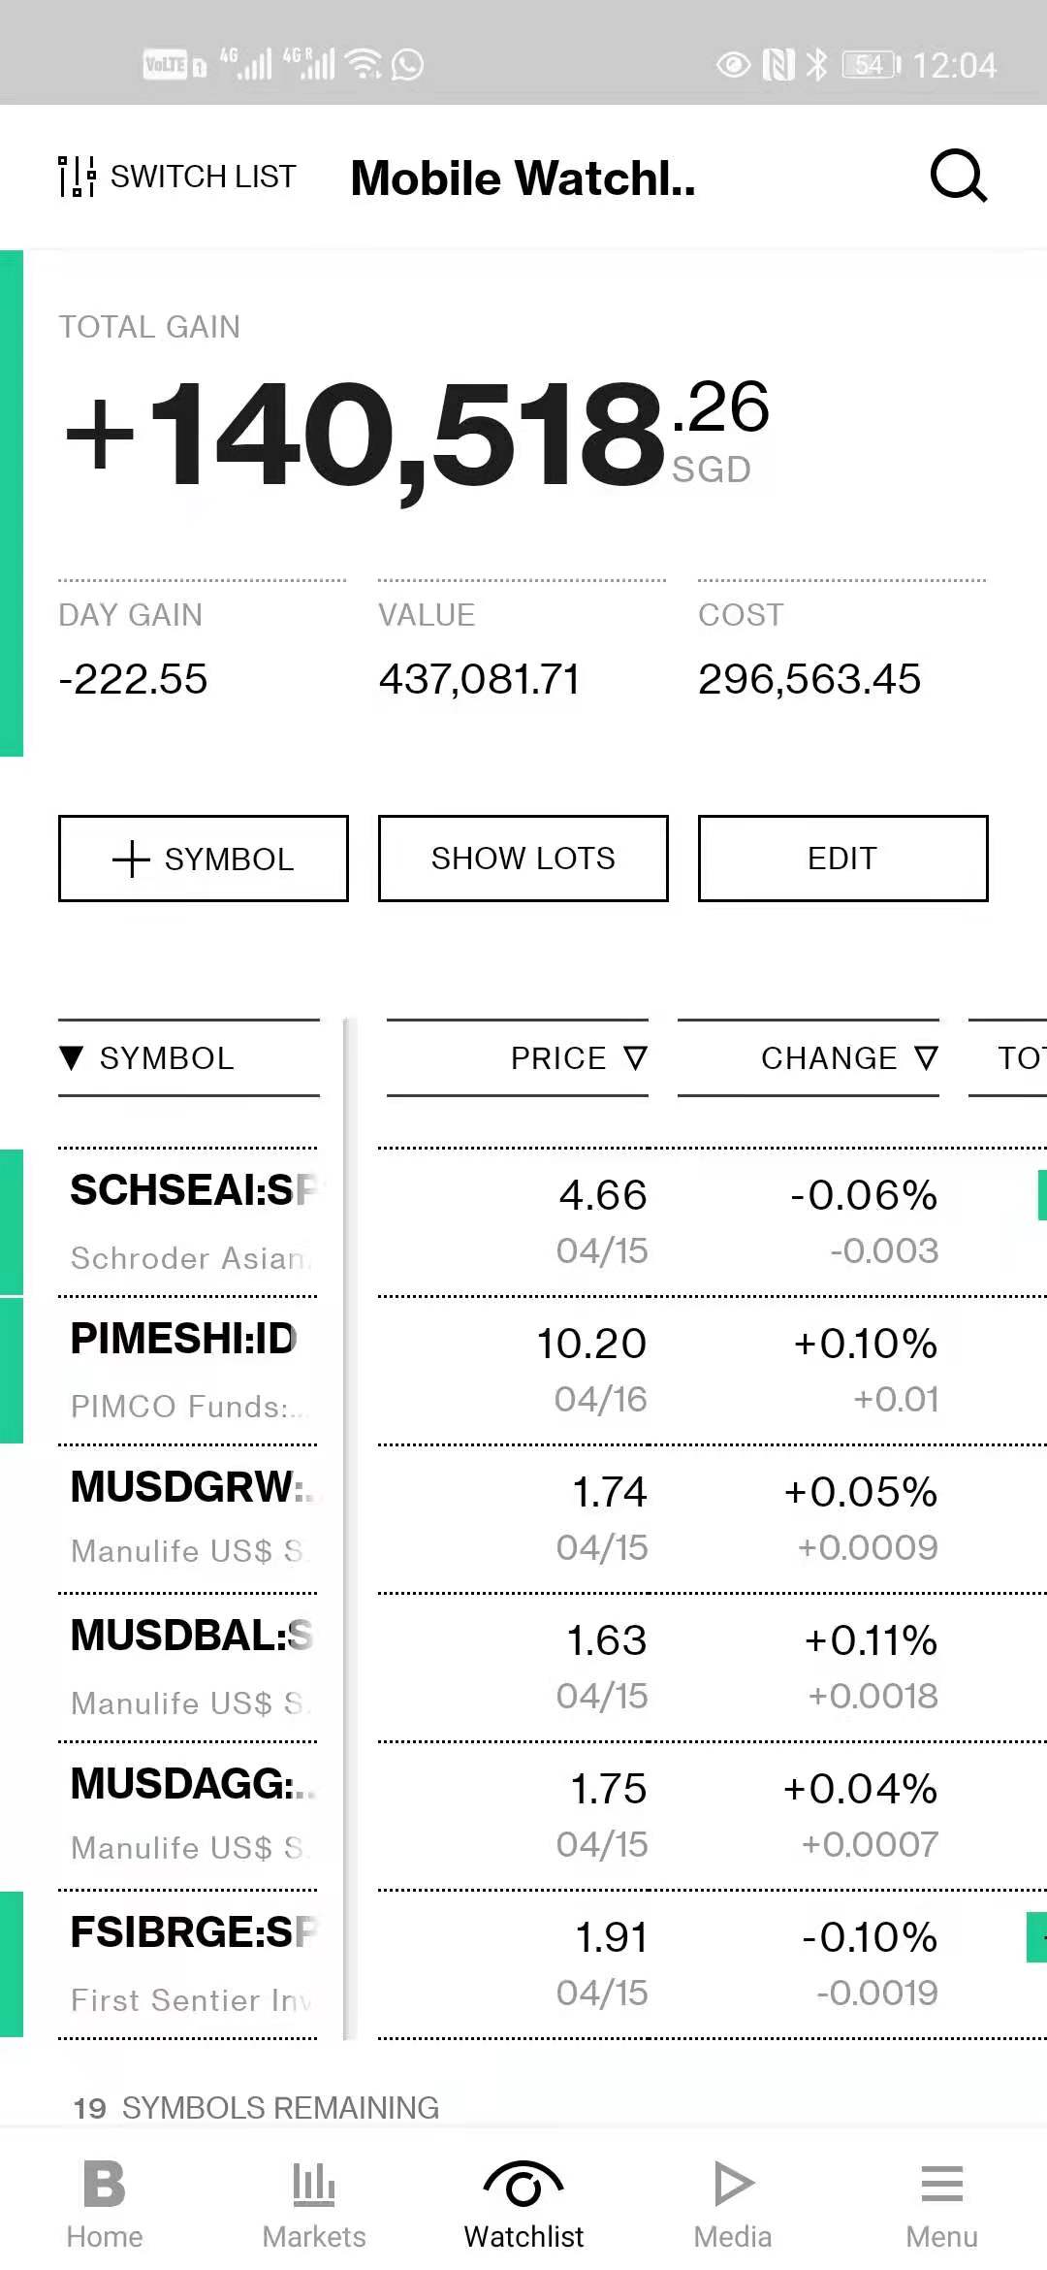Sort by the Price column triangle
The width and height of the screenshot is (1047, 2270).
point(635,1057)
